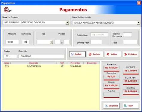Click the Descrição column header in list
Viewport: 142px width, 112px height.
tap(34, 63)
